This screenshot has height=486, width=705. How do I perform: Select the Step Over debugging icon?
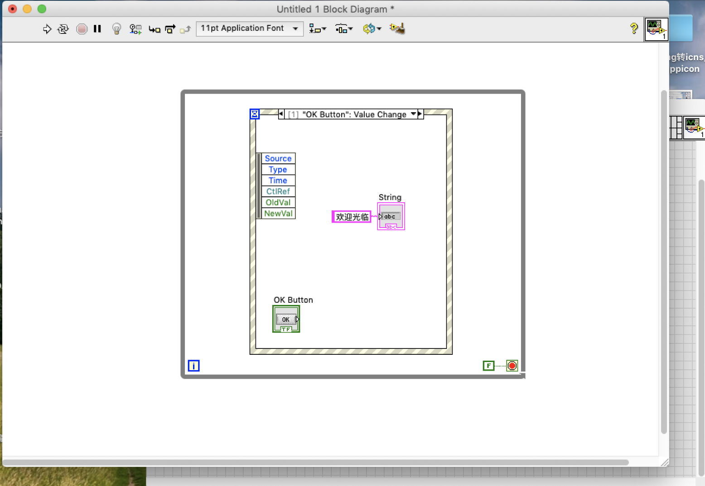point(170,29)
